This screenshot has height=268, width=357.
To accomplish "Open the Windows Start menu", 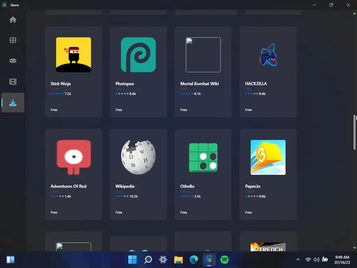I will [x=132, y=260].
